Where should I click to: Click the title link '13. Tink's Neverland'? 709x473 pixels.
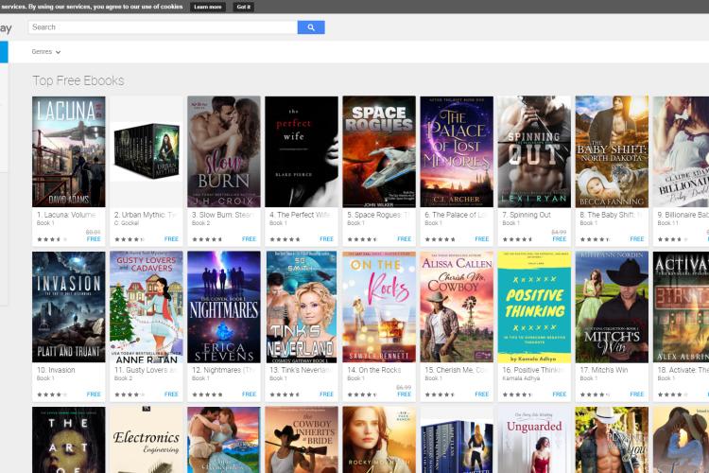[x=301, y=370]
